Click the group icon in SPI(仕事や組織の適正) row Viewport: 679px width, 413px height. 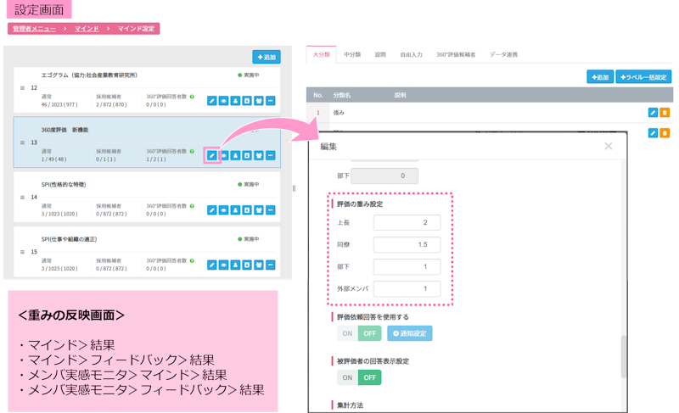click(259, 265)
